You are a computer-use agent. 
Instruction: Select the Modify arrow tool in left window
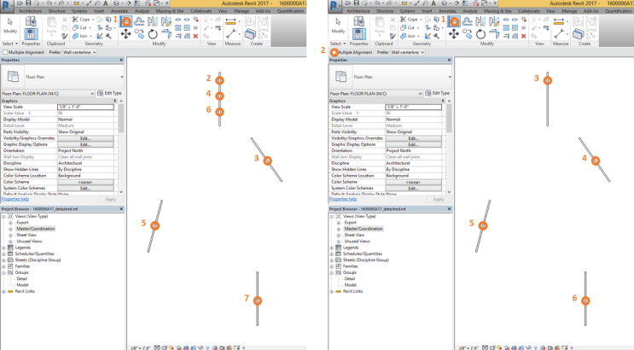pyautogui.click(x=10, y=22)
